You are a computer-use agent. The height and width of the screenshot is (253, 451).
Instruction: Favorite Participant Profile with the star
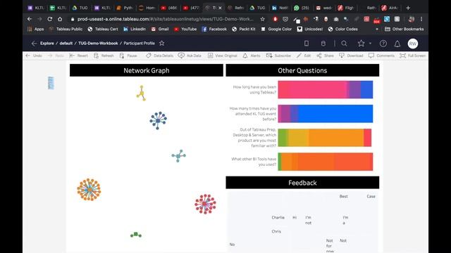click(x=162, y=44)
